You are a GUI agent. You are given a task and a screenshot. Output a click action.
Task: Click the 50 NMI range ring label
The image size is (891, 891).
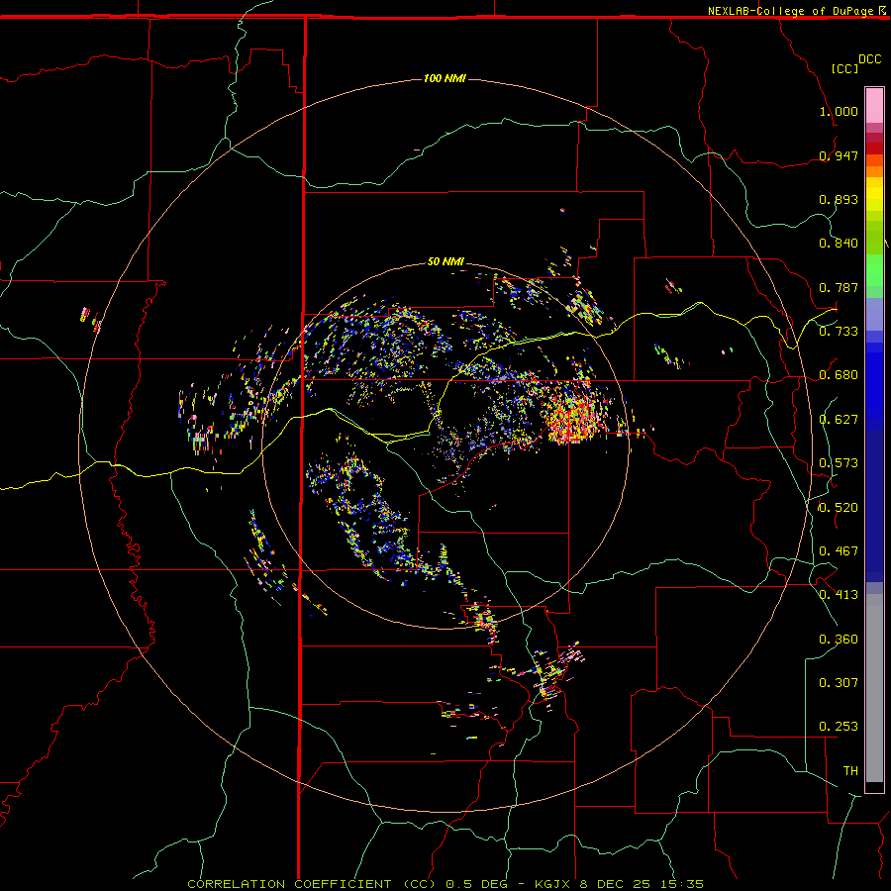click(445, 261)
